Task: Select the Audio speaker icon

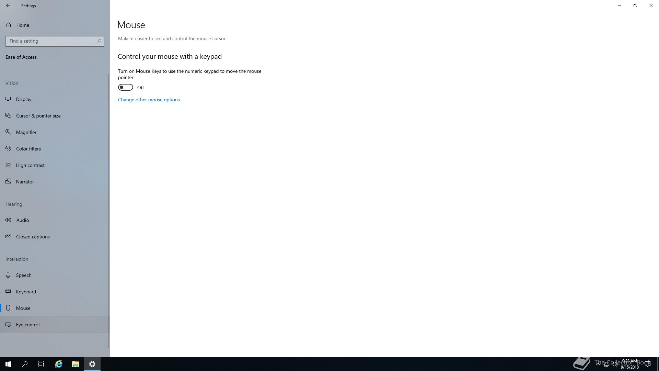Action: (x=8, y=220)
